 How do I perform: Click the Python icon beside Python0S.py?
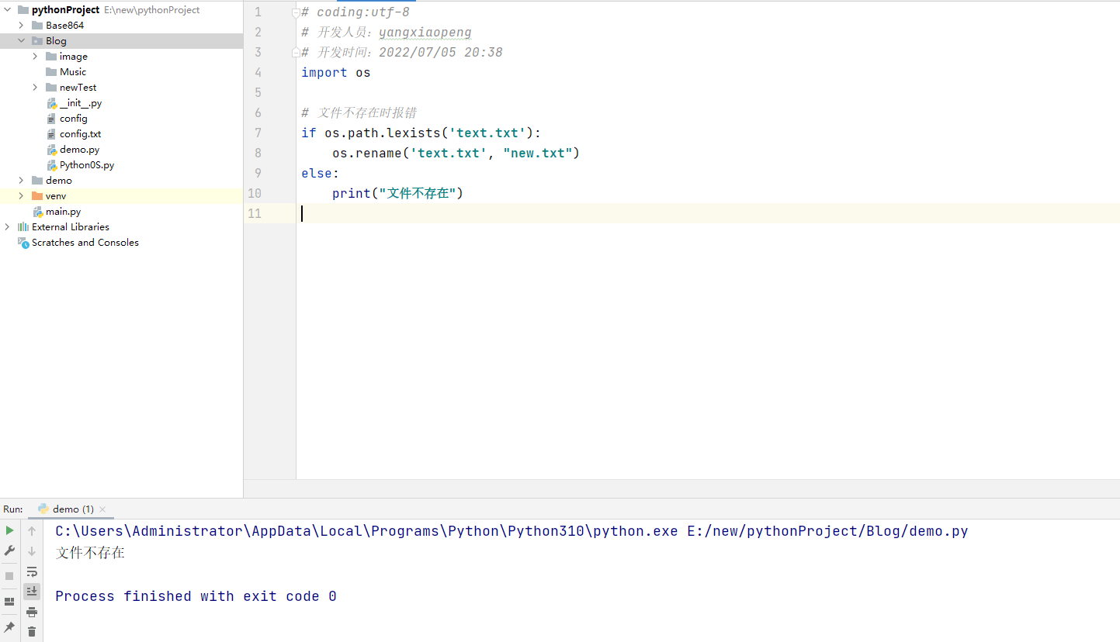[51, 165]
